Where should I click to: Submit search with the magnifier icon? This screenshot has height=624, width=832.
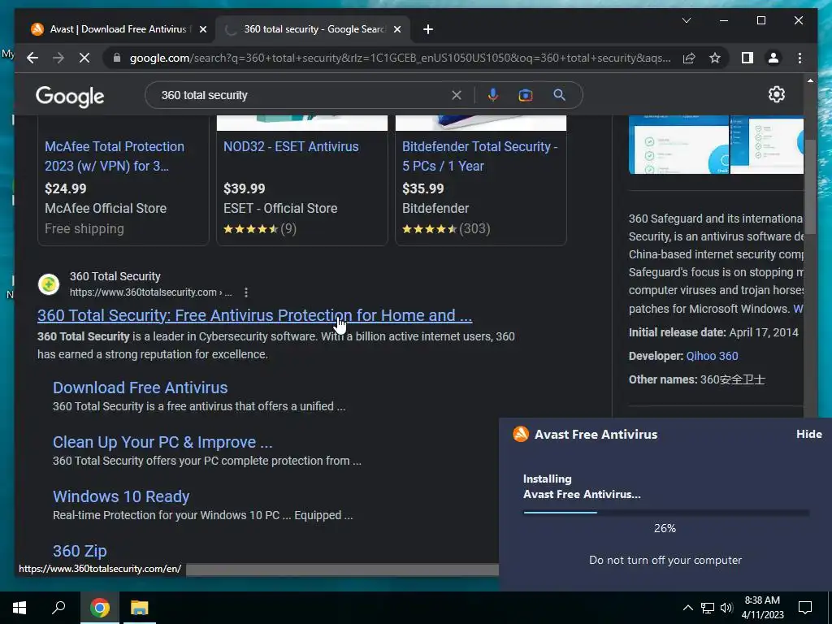[559, 95]
